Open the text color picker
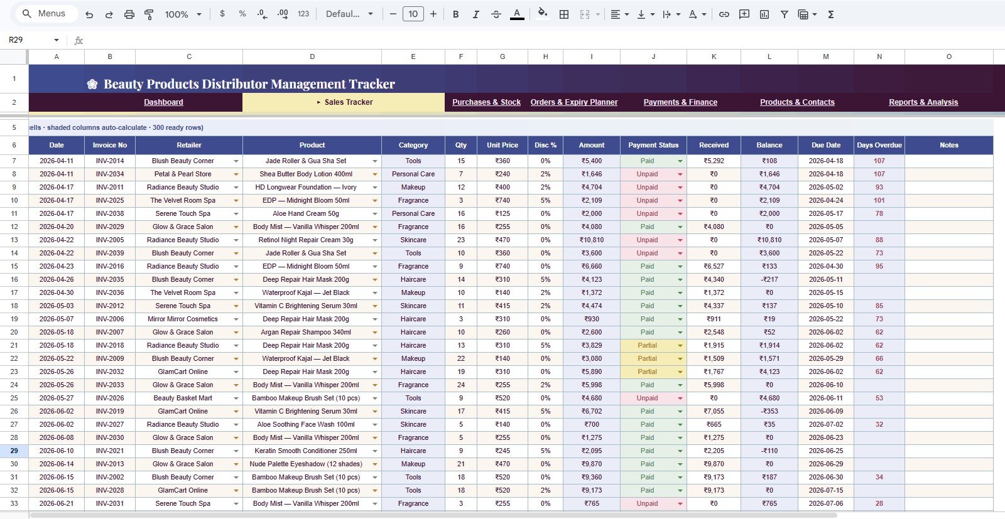 click(517, 14)
